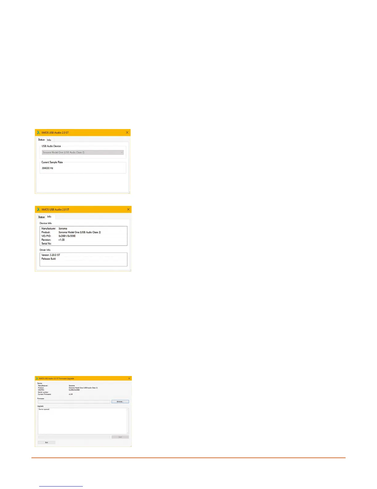Close the window showing Current Sample Rate
This screenshot has height=489, width=377.
[127, 132]
